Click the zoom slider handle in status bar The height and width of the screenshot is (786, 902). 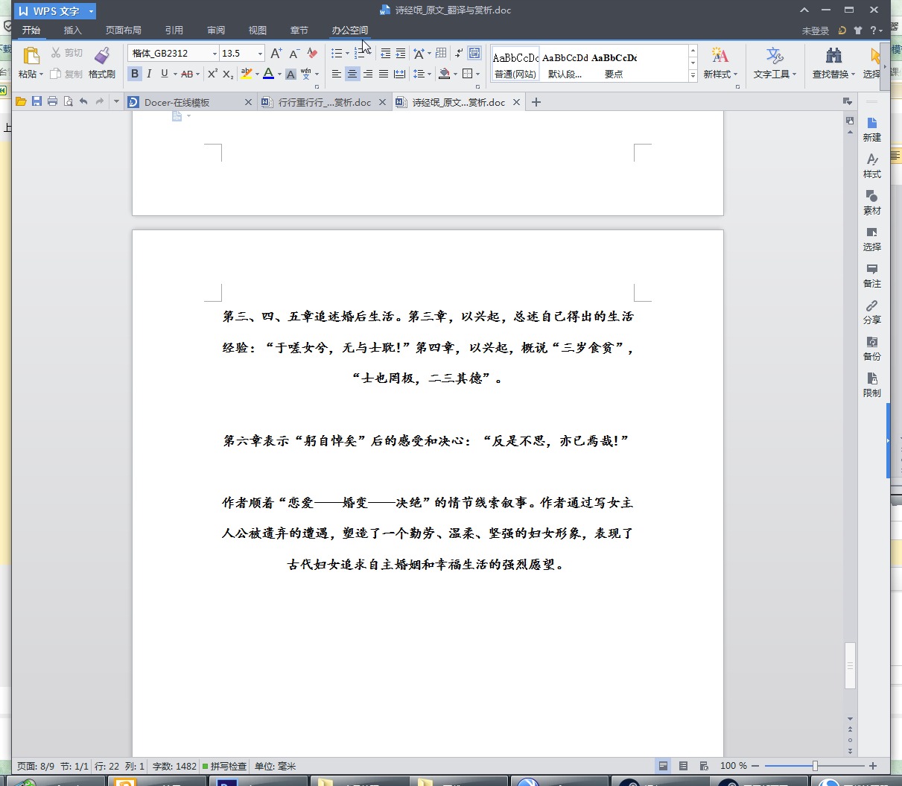(x=815, y=766)
